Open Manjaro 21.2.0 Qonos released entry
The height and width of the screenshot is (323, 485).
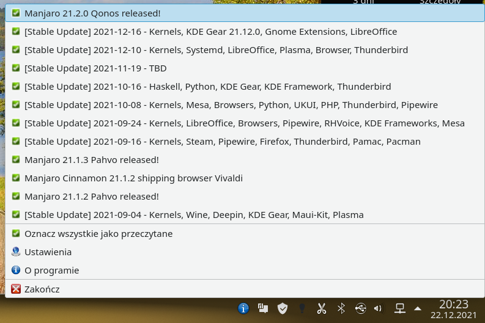(x=245, y=13)
